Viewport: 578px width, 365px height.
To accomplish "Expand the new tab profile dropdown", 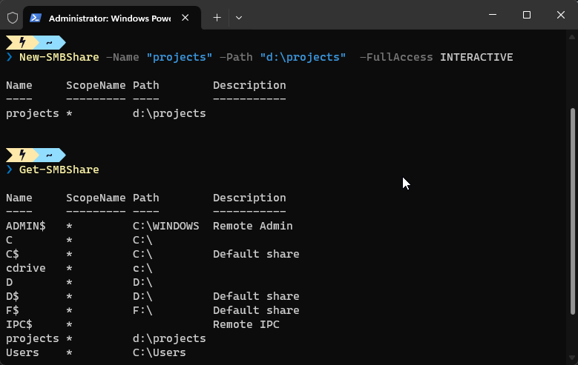I will [239, 18].
